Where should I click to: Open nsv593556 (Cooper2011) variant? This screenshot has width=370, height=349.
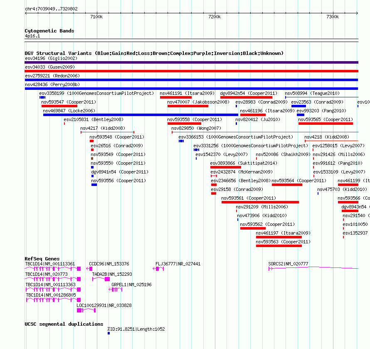(94, 185)
